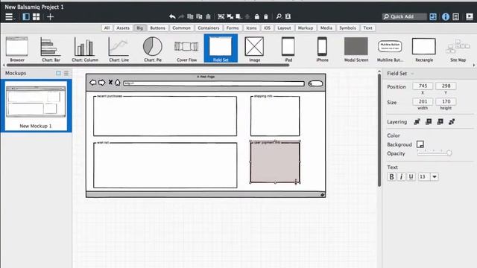The image size is (477, 268).
Task: Select the Buttons library category tab
Action: 157,28
